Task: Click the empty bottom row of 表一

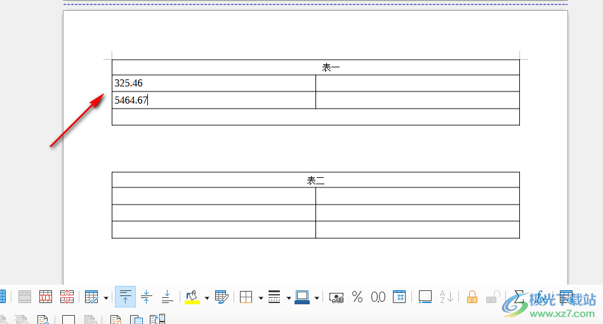Action: click(x=315, y=117)
